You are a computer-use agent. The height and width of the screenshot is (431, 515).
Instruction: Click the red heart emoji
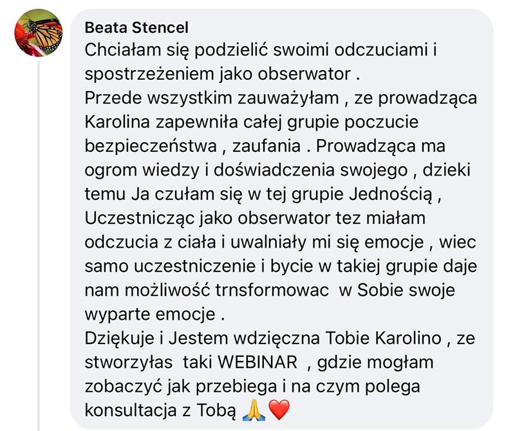point(279,410)
